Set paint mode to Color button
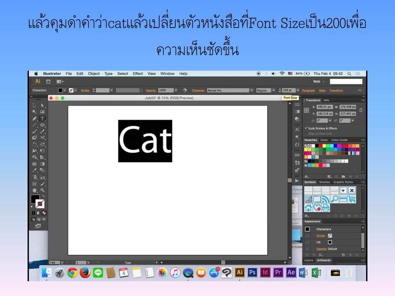 tap(33, 213)
